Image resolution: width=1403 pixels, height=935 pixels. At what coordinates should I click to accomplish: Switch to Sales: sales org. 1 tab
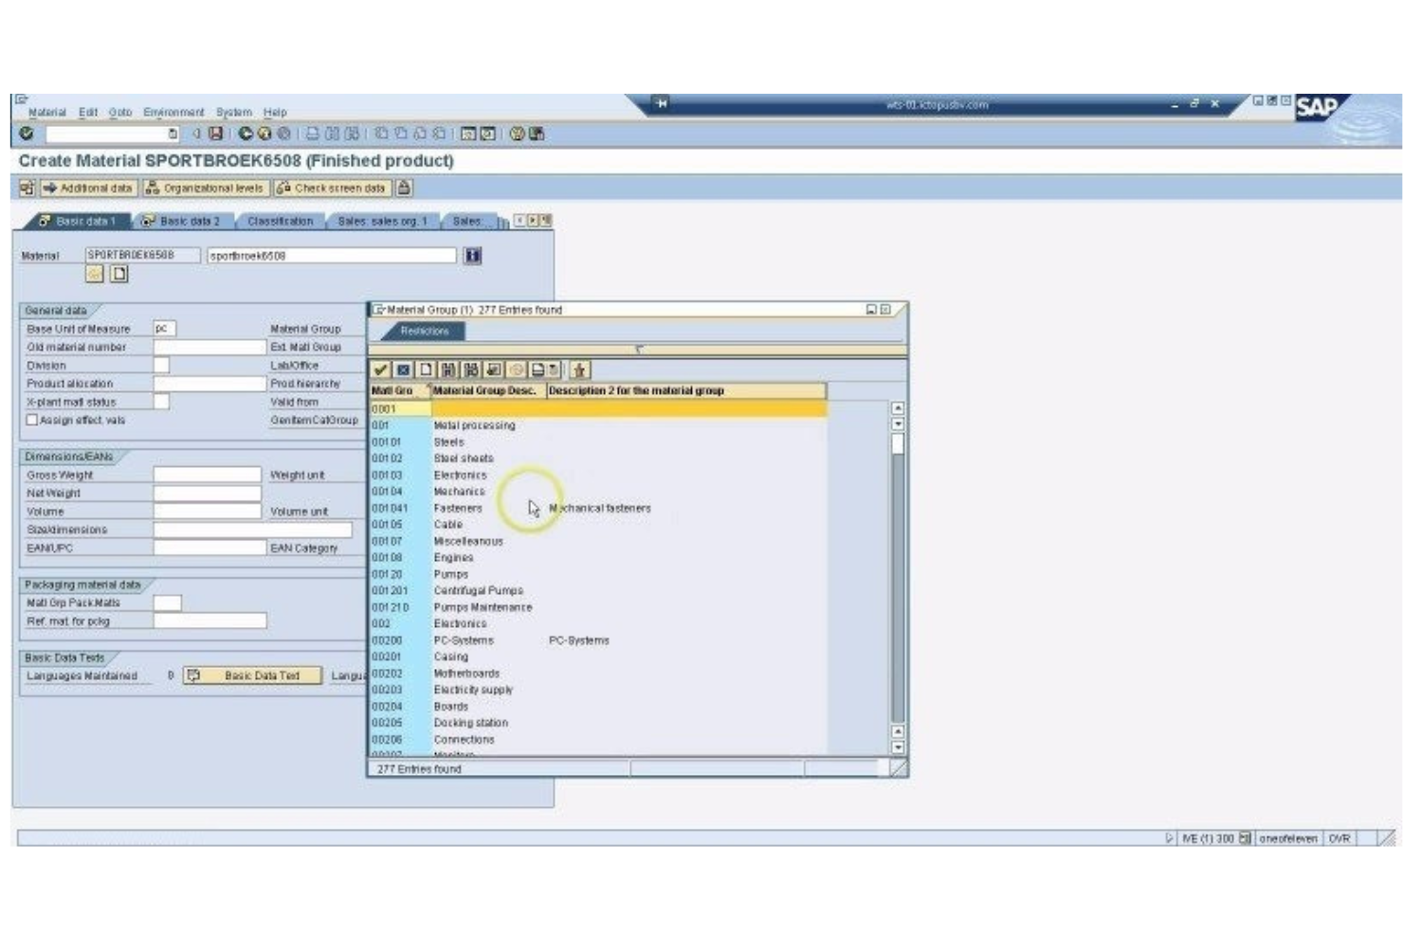pos(382,221)
